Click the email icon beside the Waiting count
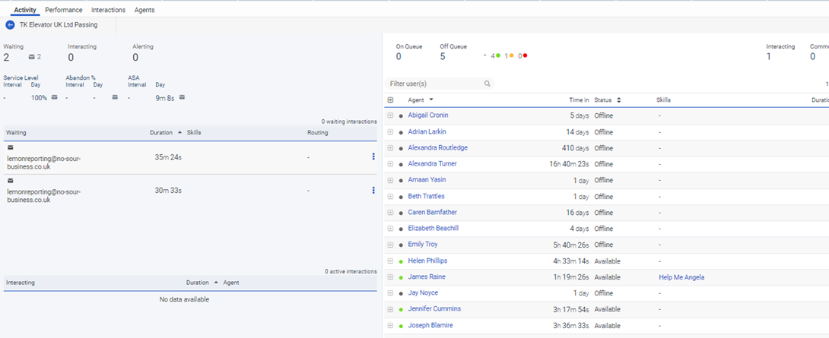This screenshot has height=338, width=829. click(32, 57)
